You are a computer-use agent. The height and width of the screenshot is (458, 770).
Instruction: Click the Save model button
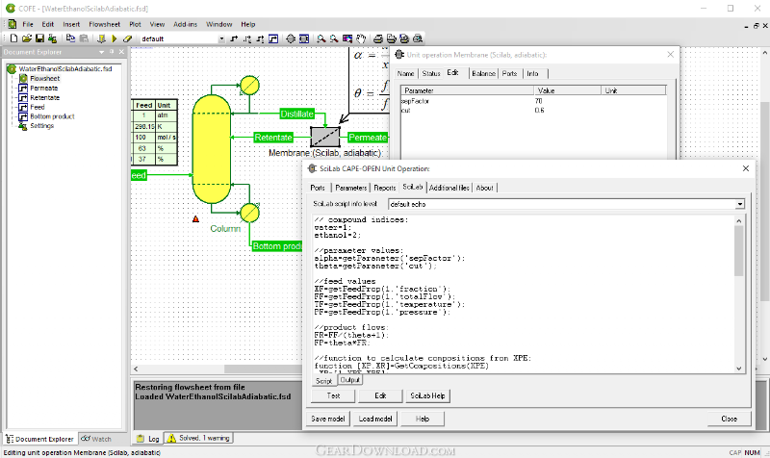click(327, 419)
